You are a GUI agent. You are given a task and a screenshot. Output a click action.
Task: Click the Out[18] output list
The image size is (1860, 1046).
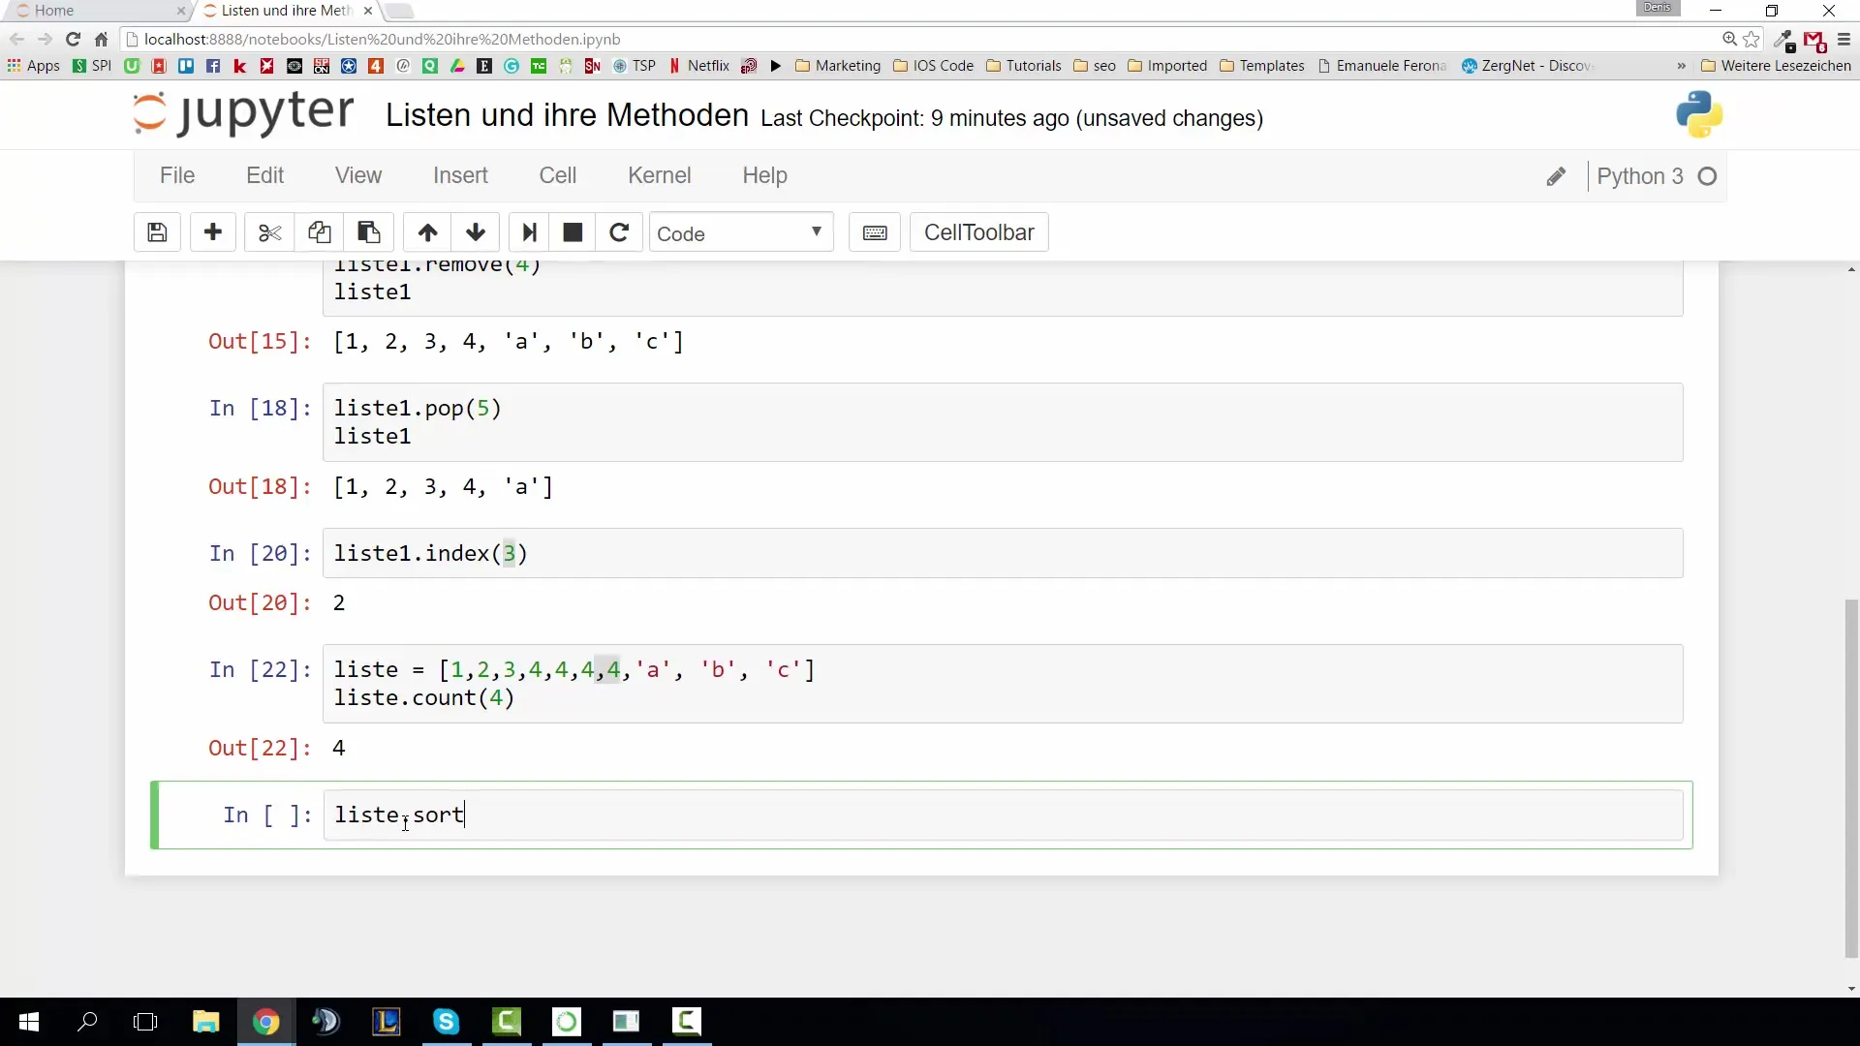(443, 486)
